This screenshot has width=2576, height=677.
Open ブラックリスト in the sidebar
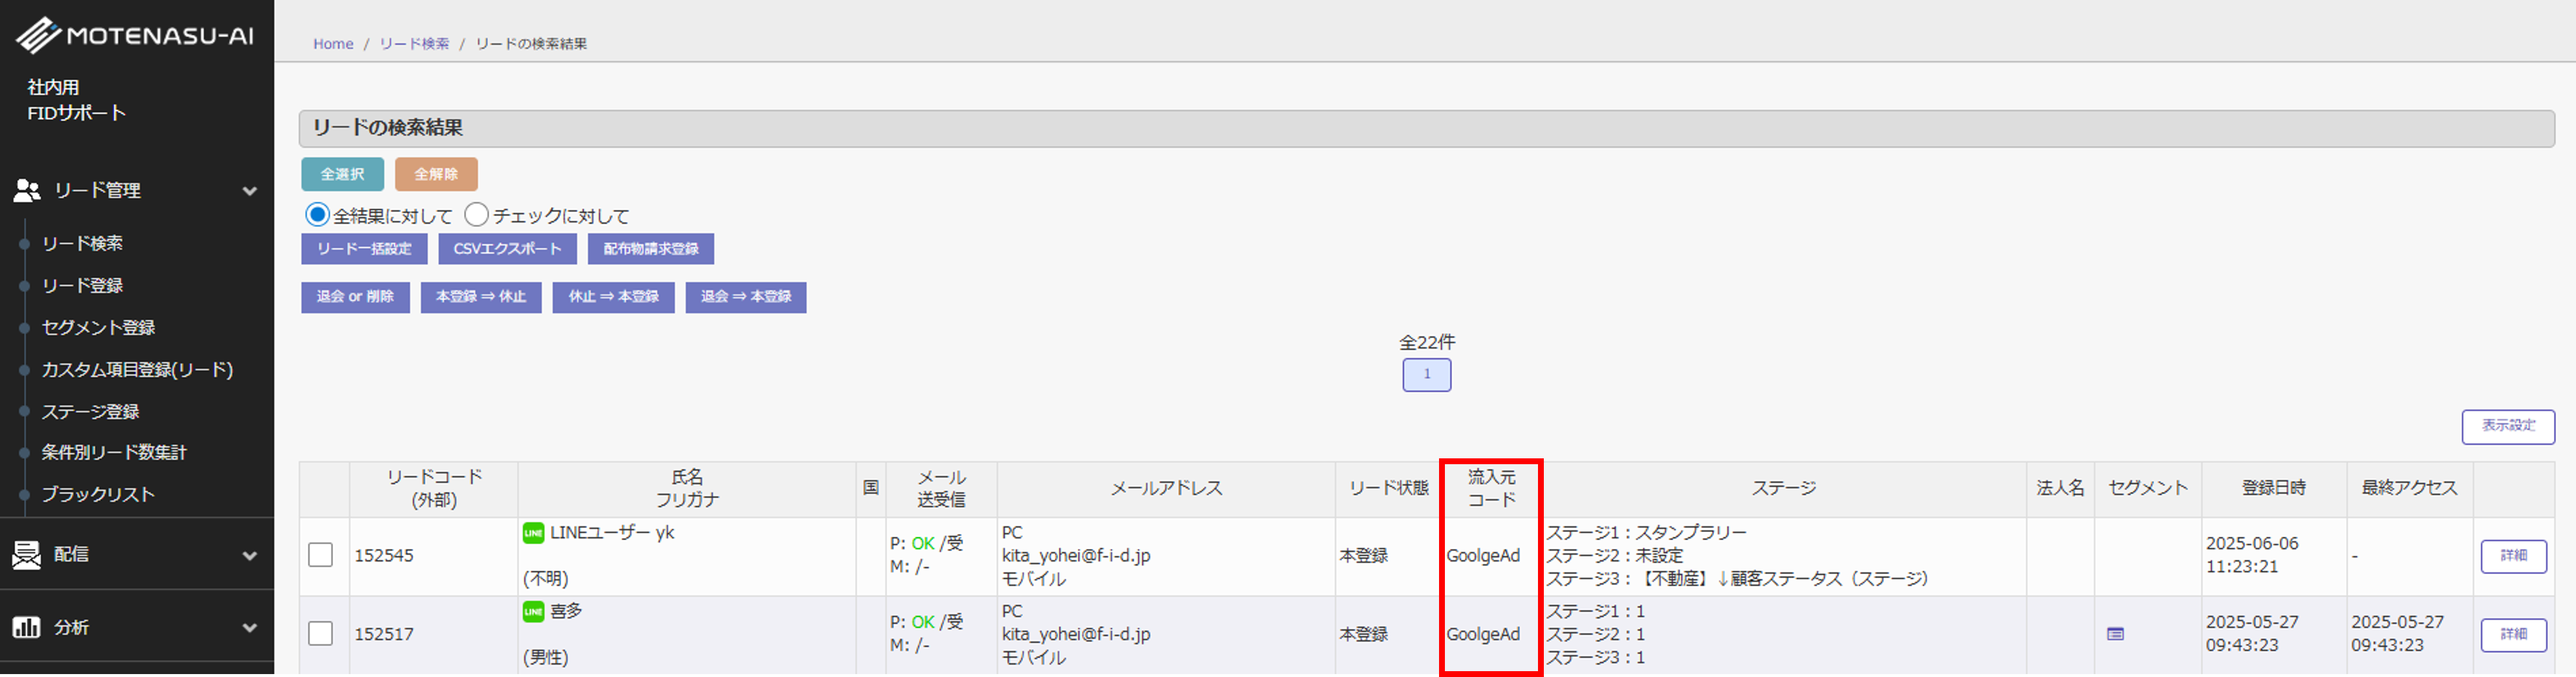coord(98,494)
